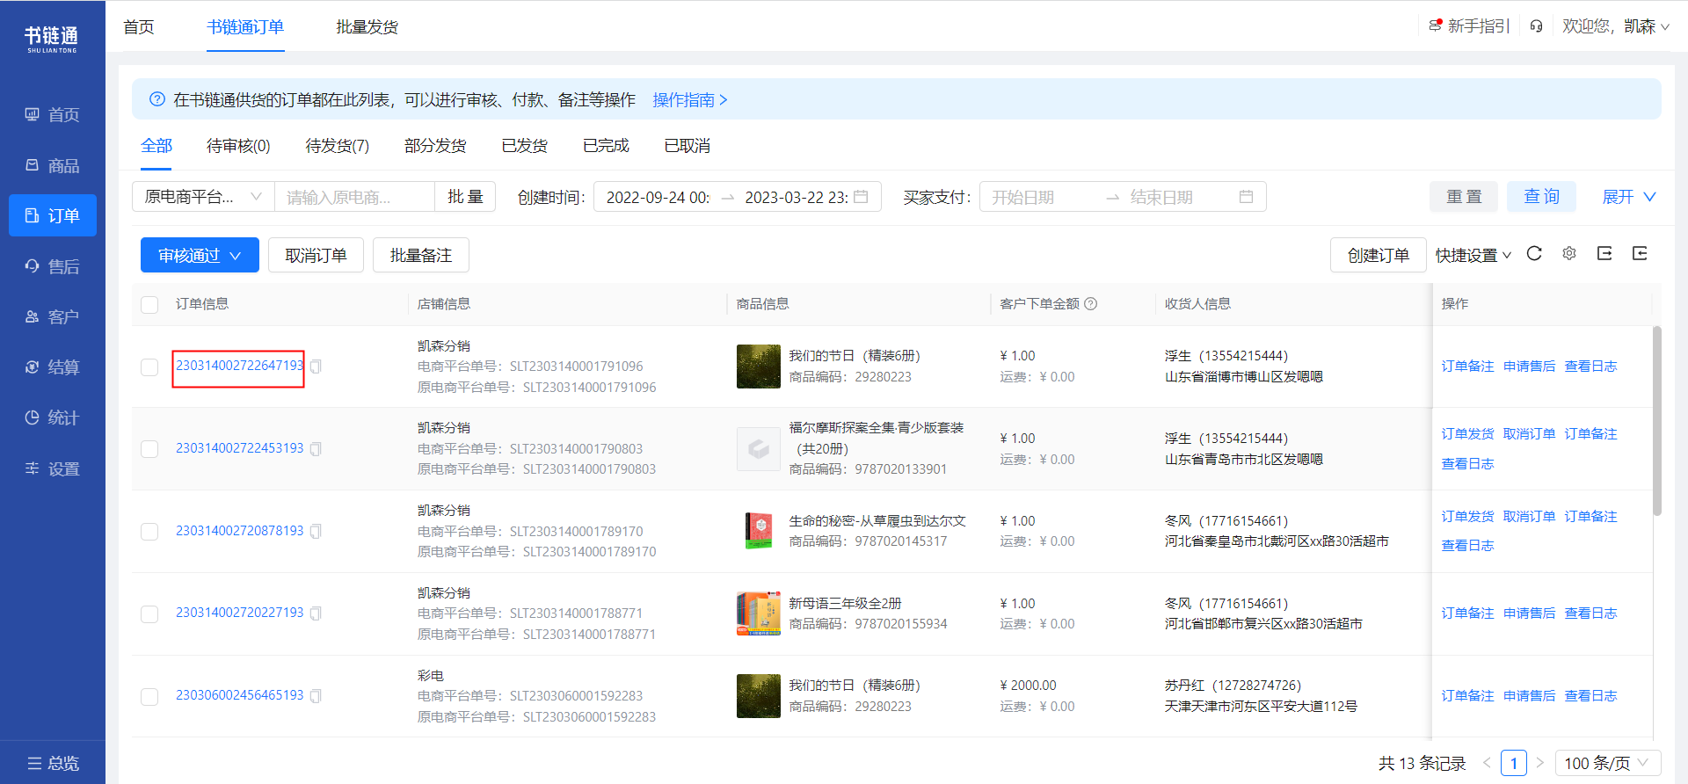Click the refresh icon beside 快捷设置

pos(1534,254)
